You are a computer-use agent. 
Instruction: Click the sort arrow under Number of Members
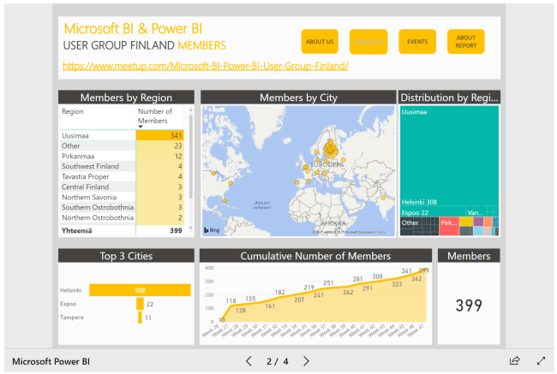pyautogui.click(x=141, y=127)
